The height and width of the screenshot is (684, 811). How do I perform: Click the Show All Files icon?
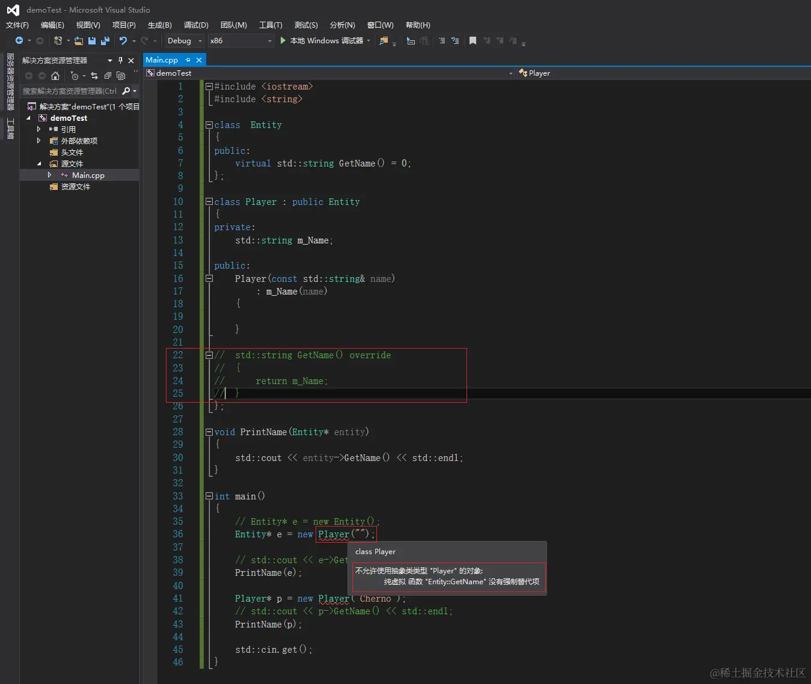(121, 76)
